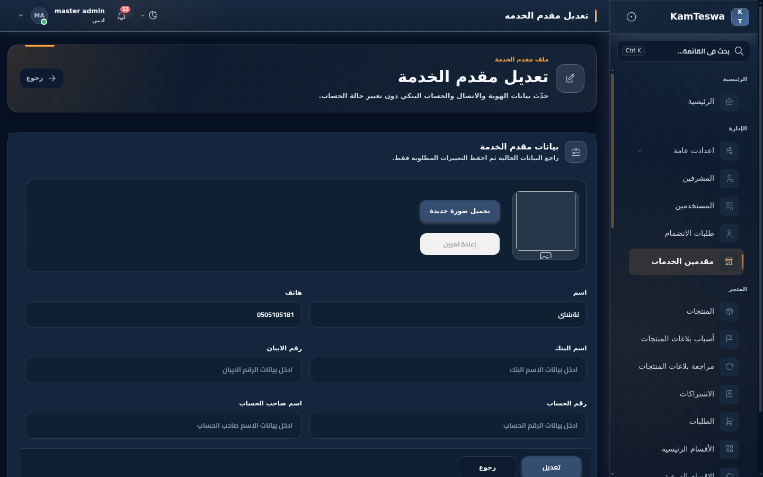Click the اسم name input field

pyautogui.click(x=448, y=314)
